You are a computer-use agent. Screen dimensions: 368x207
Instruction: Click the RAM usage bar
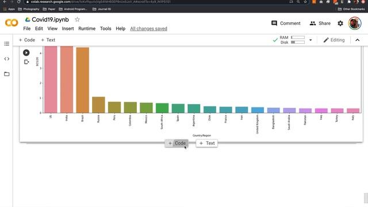pyautogui.click(x=298, y=37)
